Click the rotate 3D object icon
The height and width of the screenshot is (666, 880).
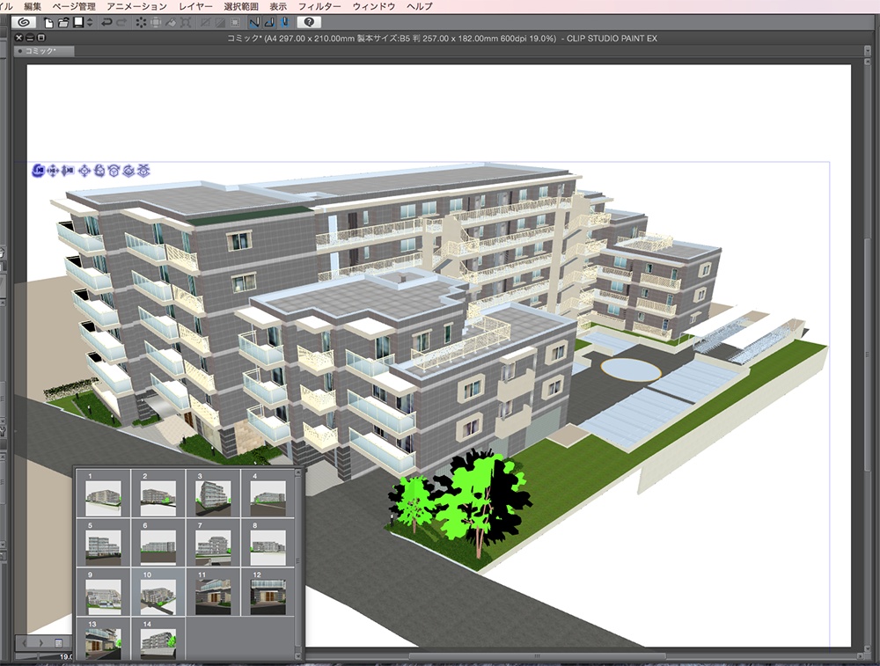pos(99,172)
